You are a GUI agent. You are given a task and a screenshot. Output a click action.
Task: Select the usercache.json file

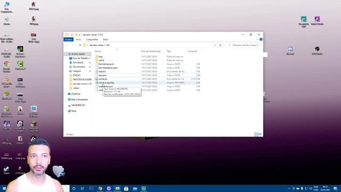point(105,86)
